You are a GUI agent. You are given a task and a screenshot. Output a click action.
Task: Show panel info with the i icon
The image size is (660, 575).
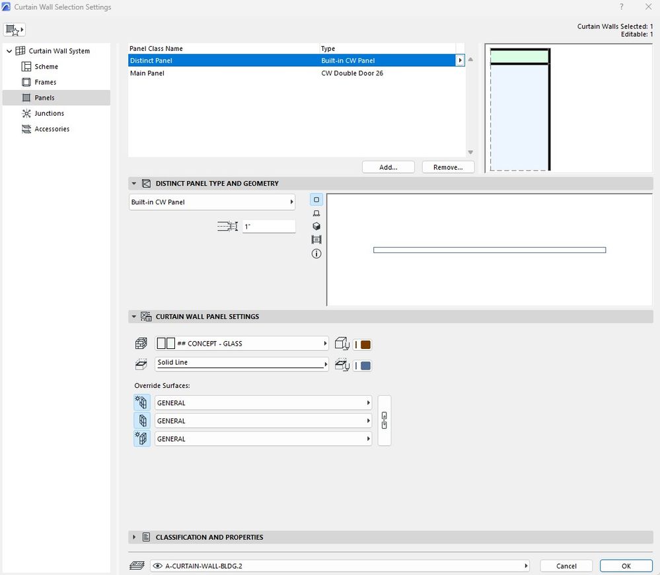(x=316, y=253)
